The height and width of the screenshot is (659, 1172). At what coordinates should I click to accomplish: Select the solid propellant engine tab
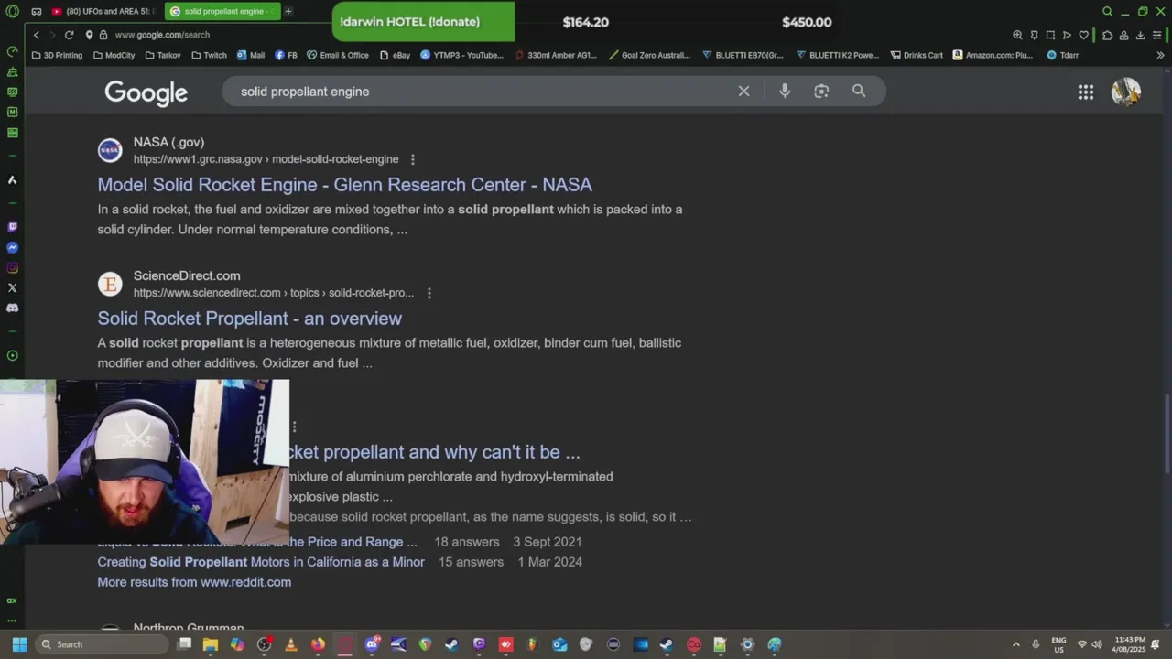(222, 11)
